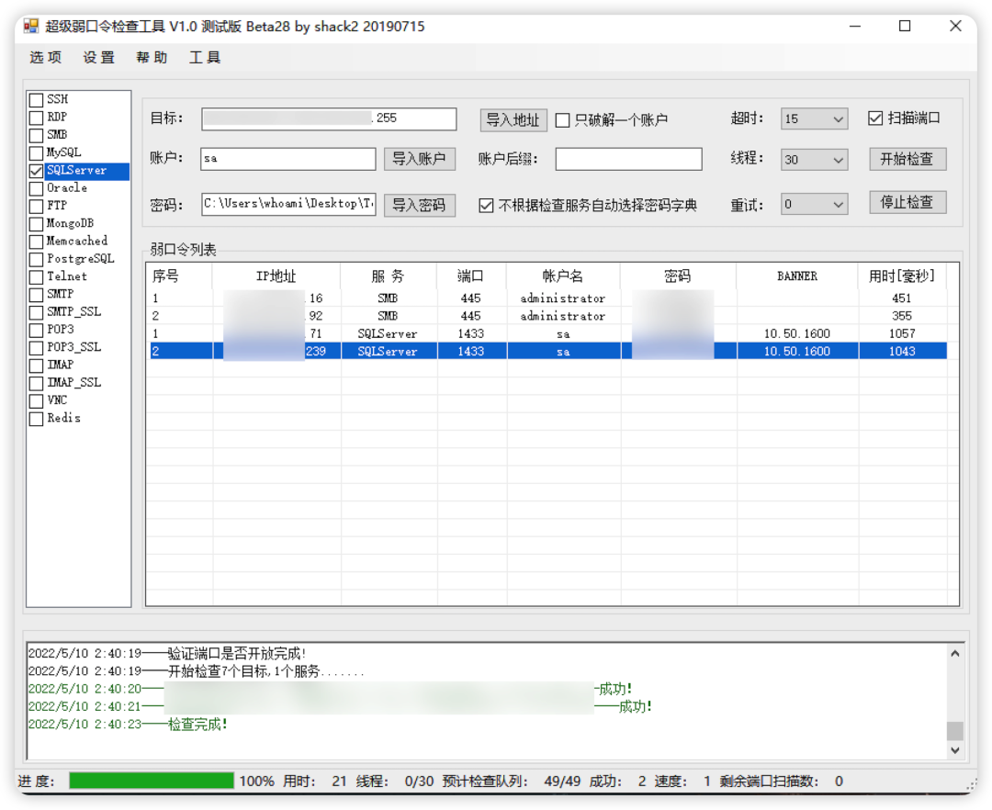
Task: Tick the PostgreSQL checkbox
Action: click(36, 259)
